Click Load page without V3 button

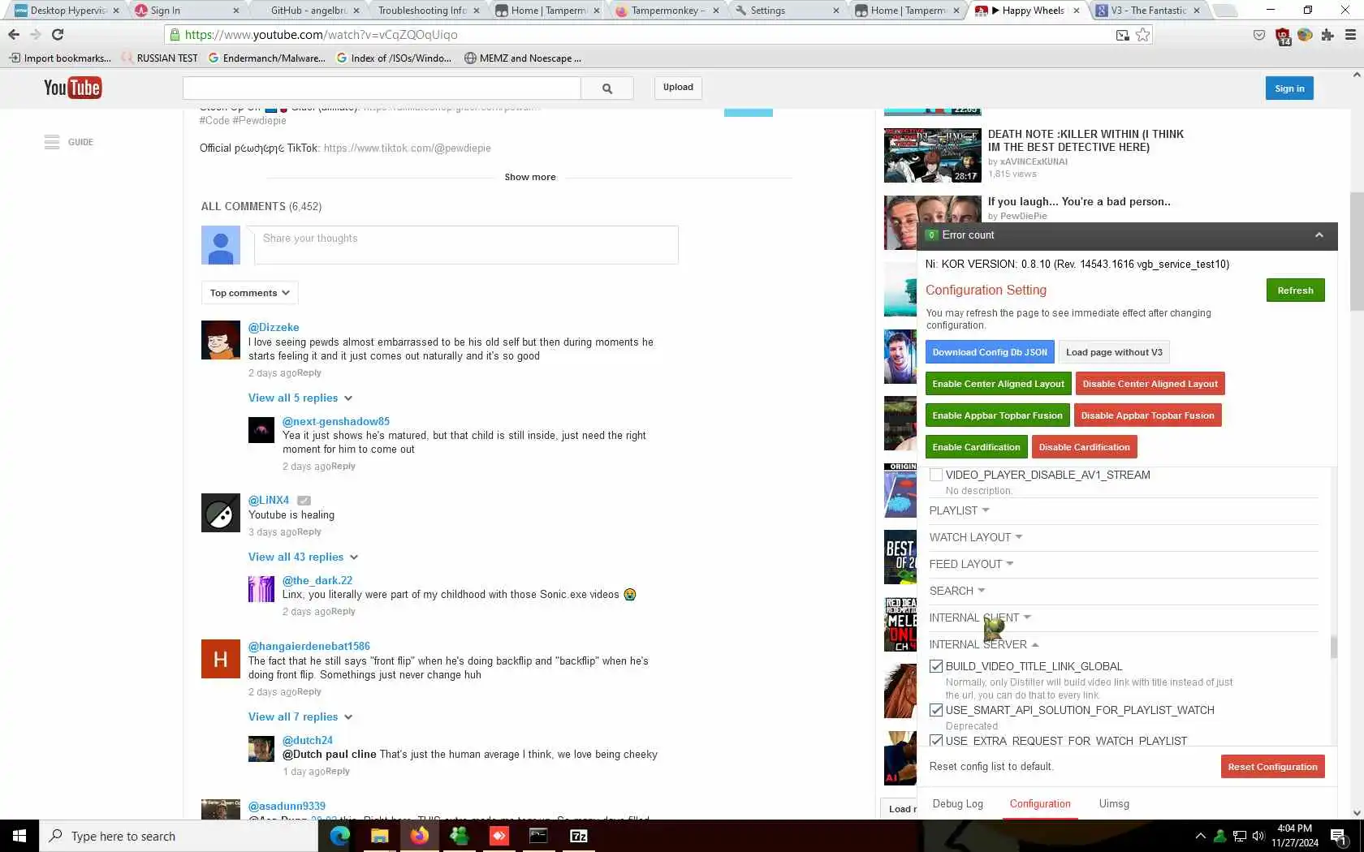coord(1114,352)
